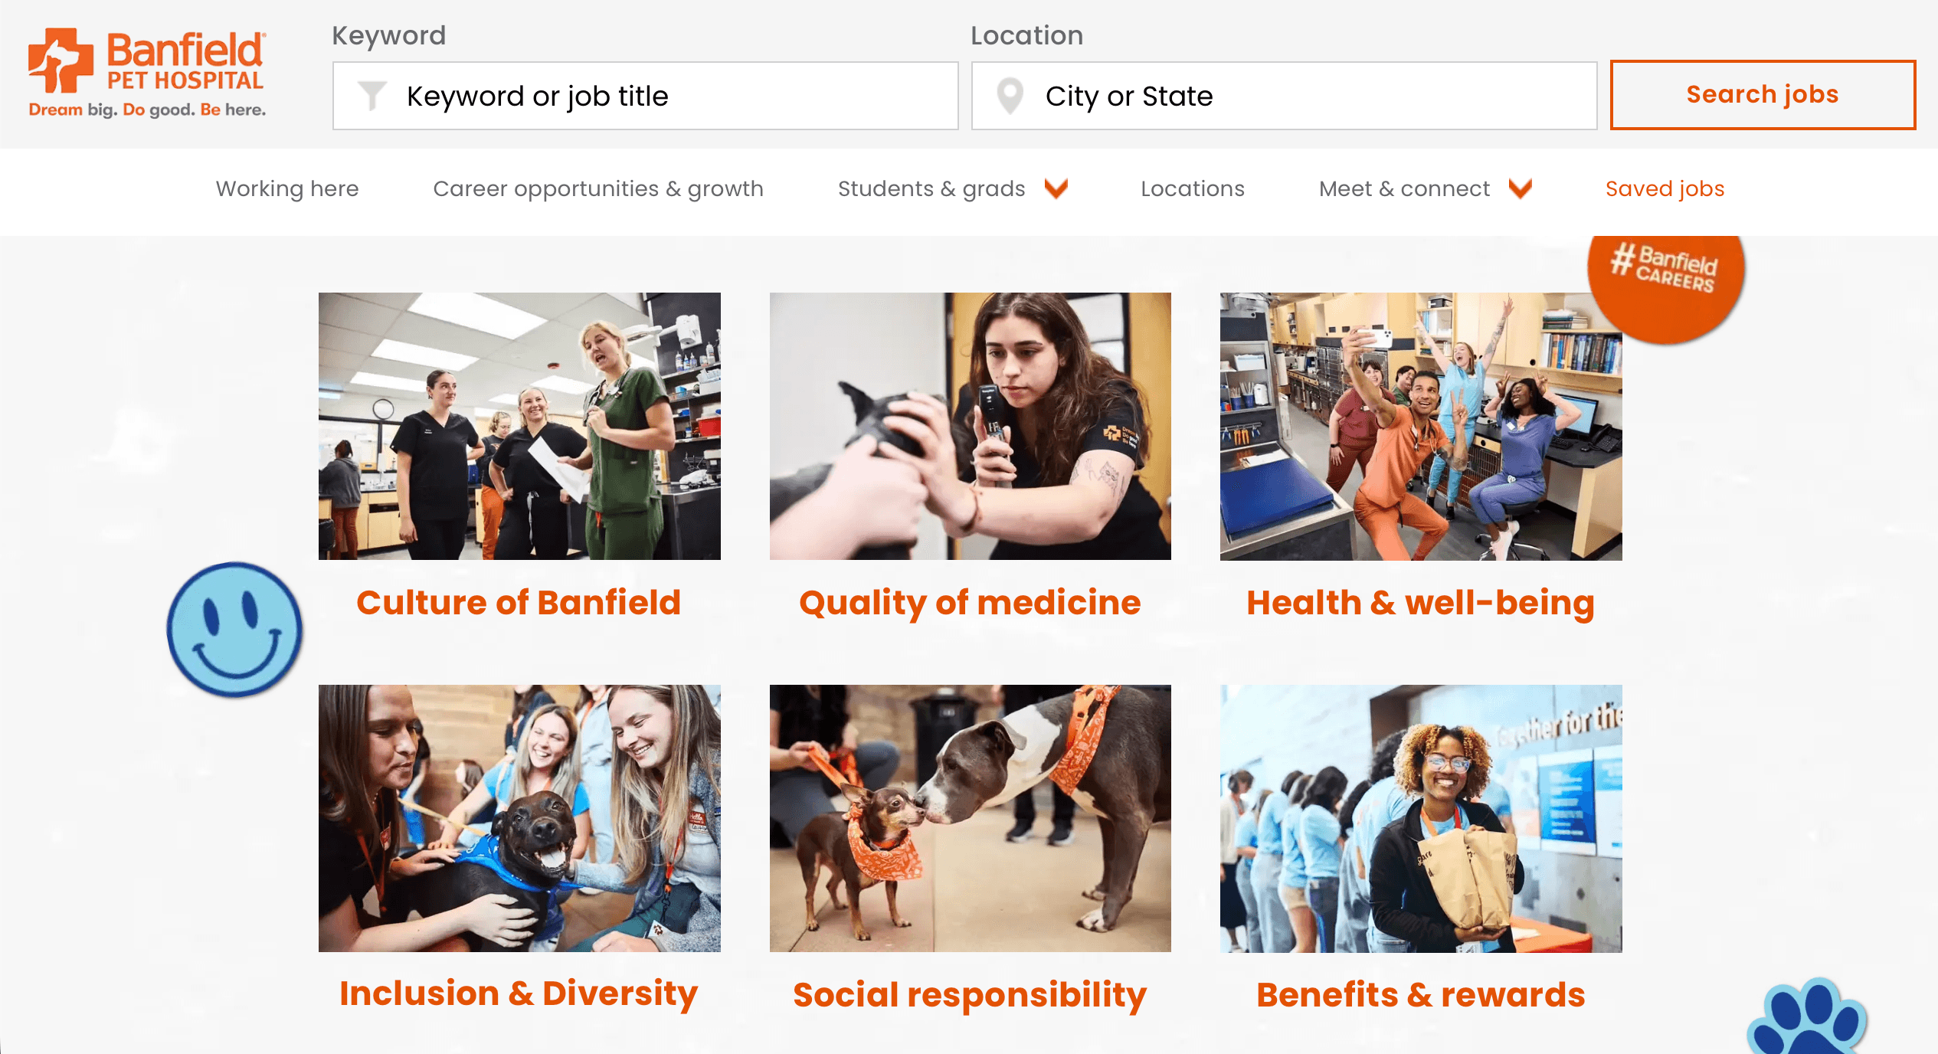1938x1054 pixels.
Task: Click the map pin icon in location field
Action: 1010,96
